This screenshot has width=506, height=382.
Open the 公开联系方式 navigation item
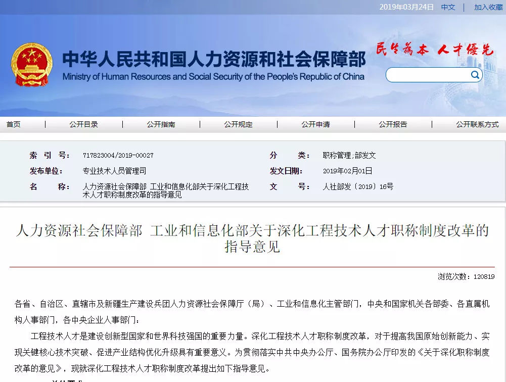point(477,124)
